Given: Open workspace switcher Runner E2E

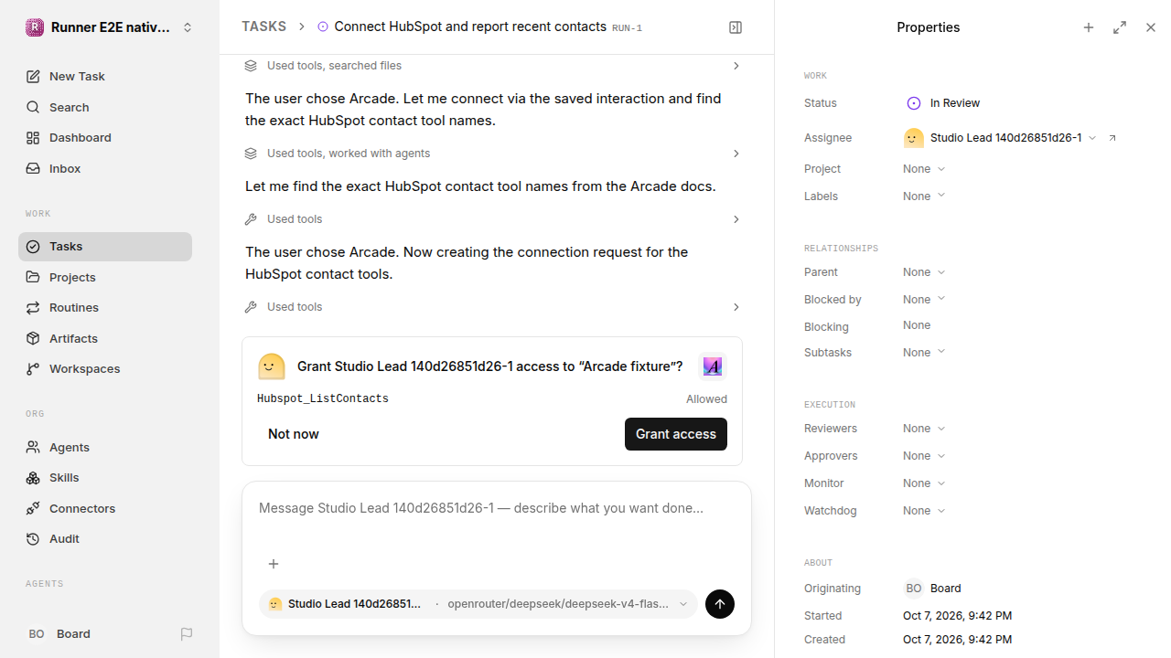Looking at the screenshot, I should click(x=110, y=27).
